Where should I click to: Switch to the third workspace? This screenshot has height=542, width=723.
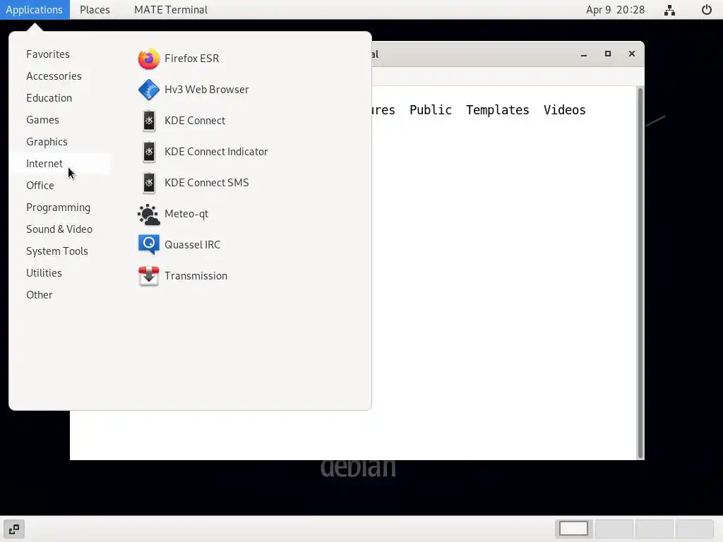(654, 529)
